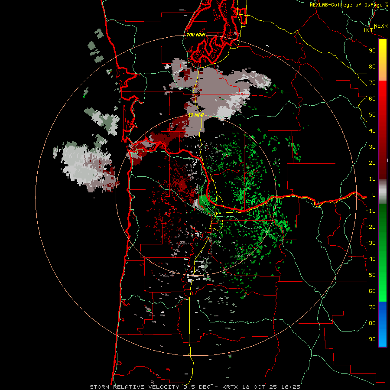Click the "KRTX 18 OCT 25 16:25" timestamp text
Viewport: 390px width, 390px height.
(261, 387)
